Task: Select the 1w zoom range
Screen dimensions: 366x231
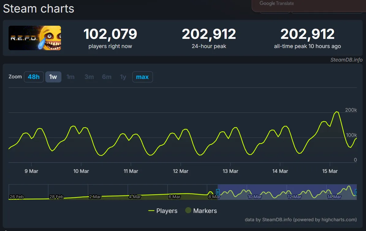Action: point(53,77)
